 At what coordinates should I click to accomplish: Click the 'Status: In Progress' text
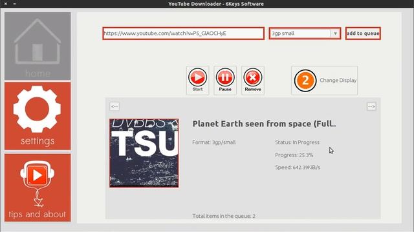coord(297,142)
